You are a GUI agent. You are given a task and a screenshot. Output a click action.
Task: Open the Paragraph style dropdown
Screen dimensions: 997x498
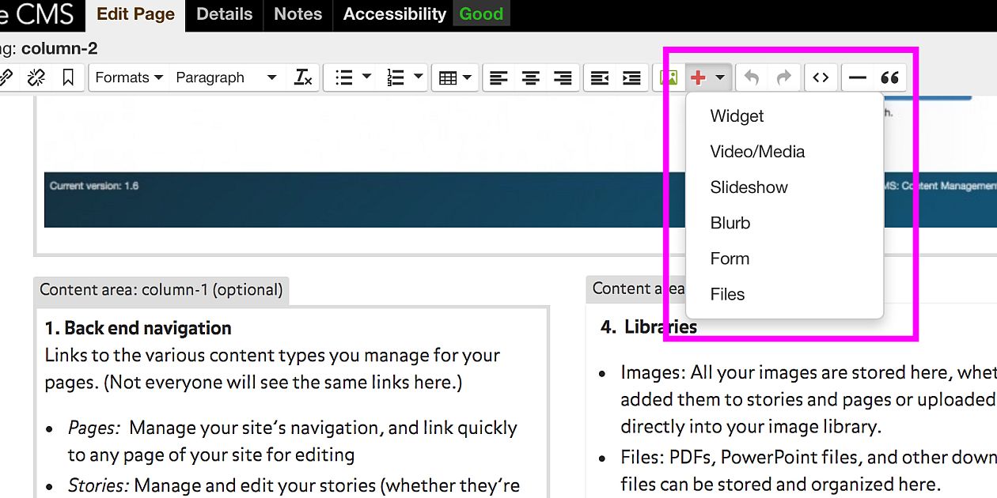pyautogui.click(x=226, y=77)
